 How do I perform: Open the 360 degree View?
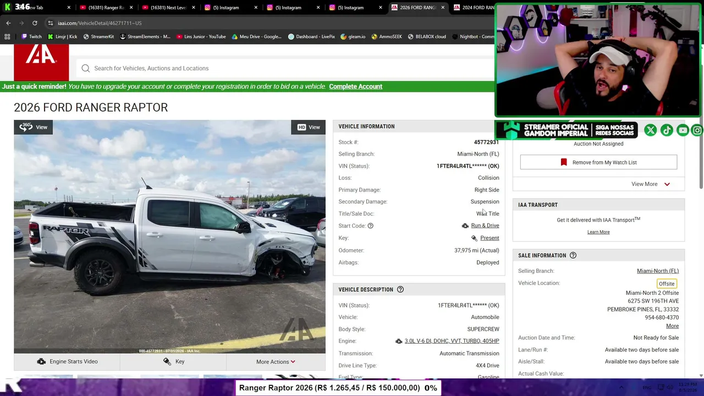tap(34, 127)
